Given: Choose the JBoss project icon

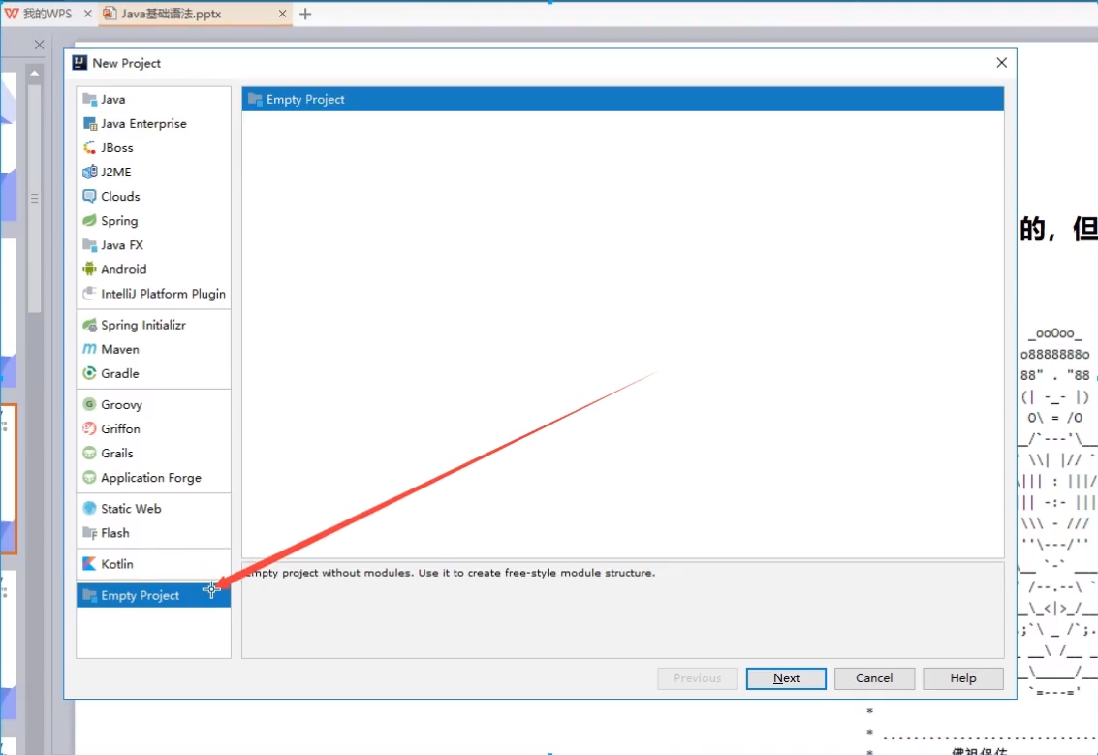Looking at the screenshot, I should 89,147.
